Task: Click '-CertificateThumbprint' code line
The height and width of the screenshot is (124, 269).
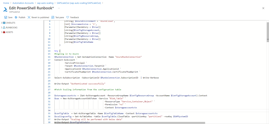Action: tap(102, 72)
